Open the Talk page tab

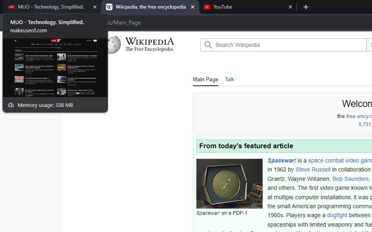(x=229, y=79)
